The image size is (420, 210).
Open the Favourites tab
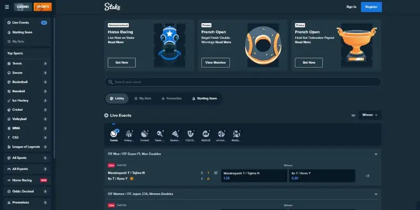point(172,99)
